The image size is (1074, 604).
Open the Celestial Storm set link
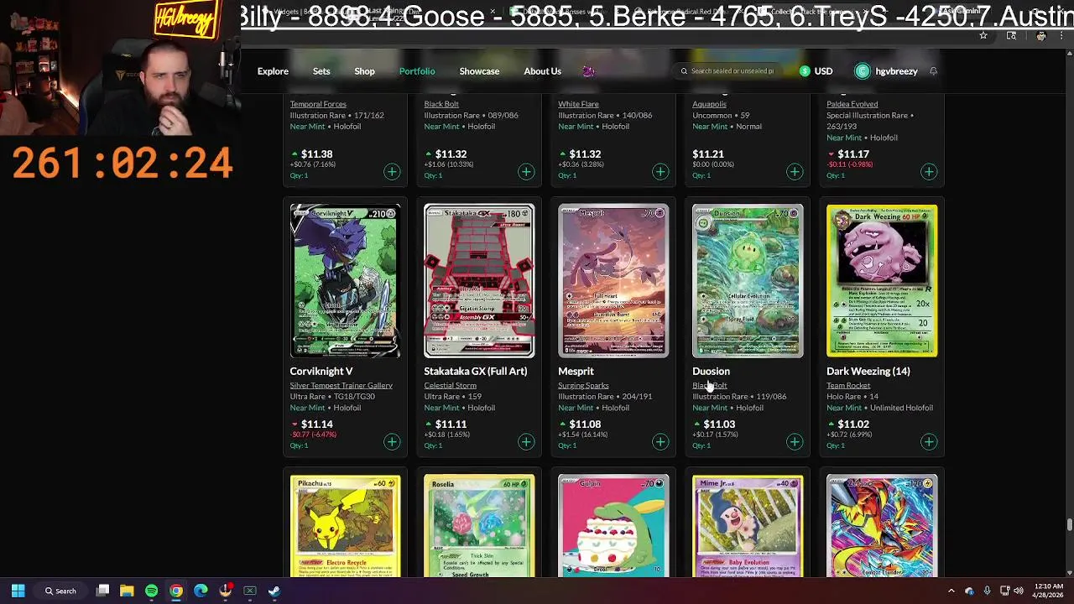pos(450,385)
